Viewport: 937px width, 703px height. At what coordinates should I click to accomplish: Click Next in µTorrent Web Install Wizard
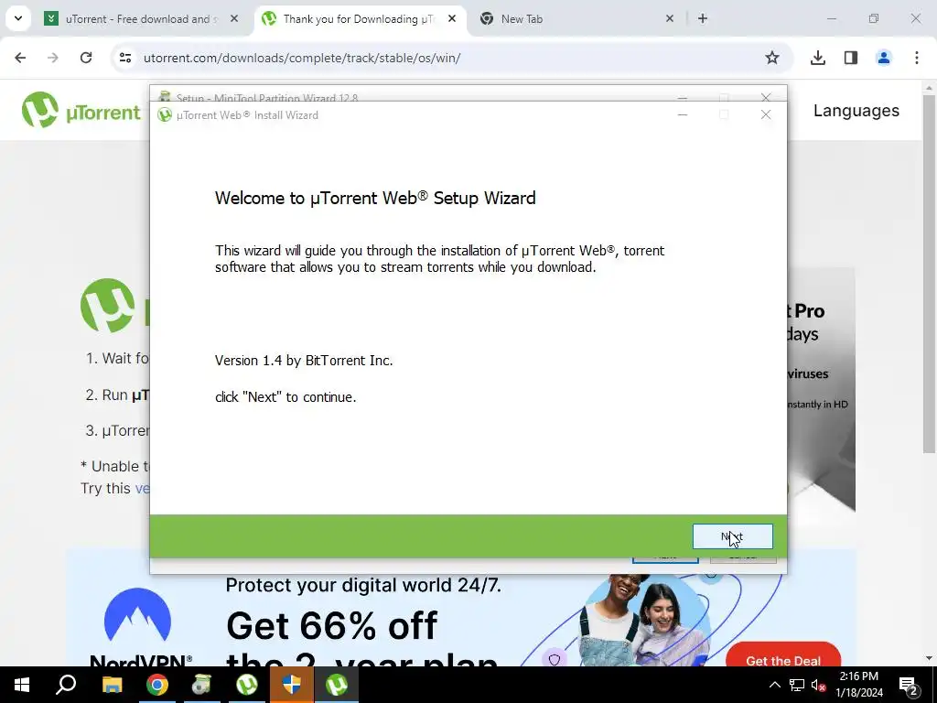pos(732,536)
